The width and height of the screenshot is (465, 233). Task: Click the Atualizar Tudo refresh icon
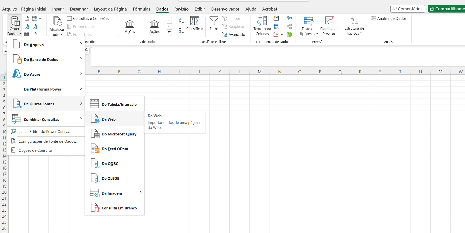click(58, 21)
